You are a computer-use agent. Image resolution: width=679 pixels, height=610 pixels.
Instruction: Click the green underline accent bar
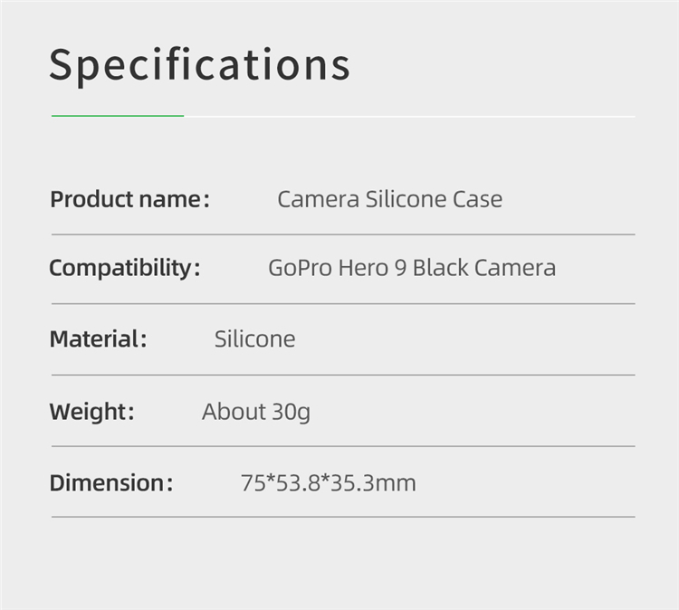click(118, 116)
